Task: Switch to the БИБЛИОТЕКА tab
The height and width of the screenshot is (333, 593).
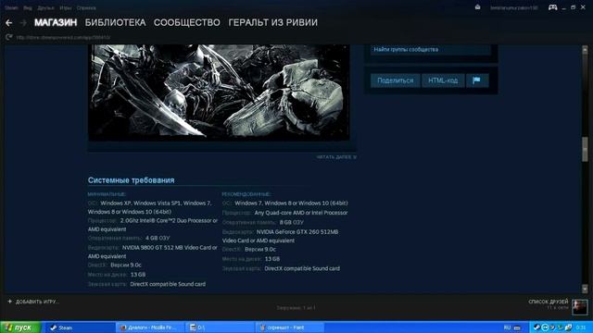Action: (115, 22)
